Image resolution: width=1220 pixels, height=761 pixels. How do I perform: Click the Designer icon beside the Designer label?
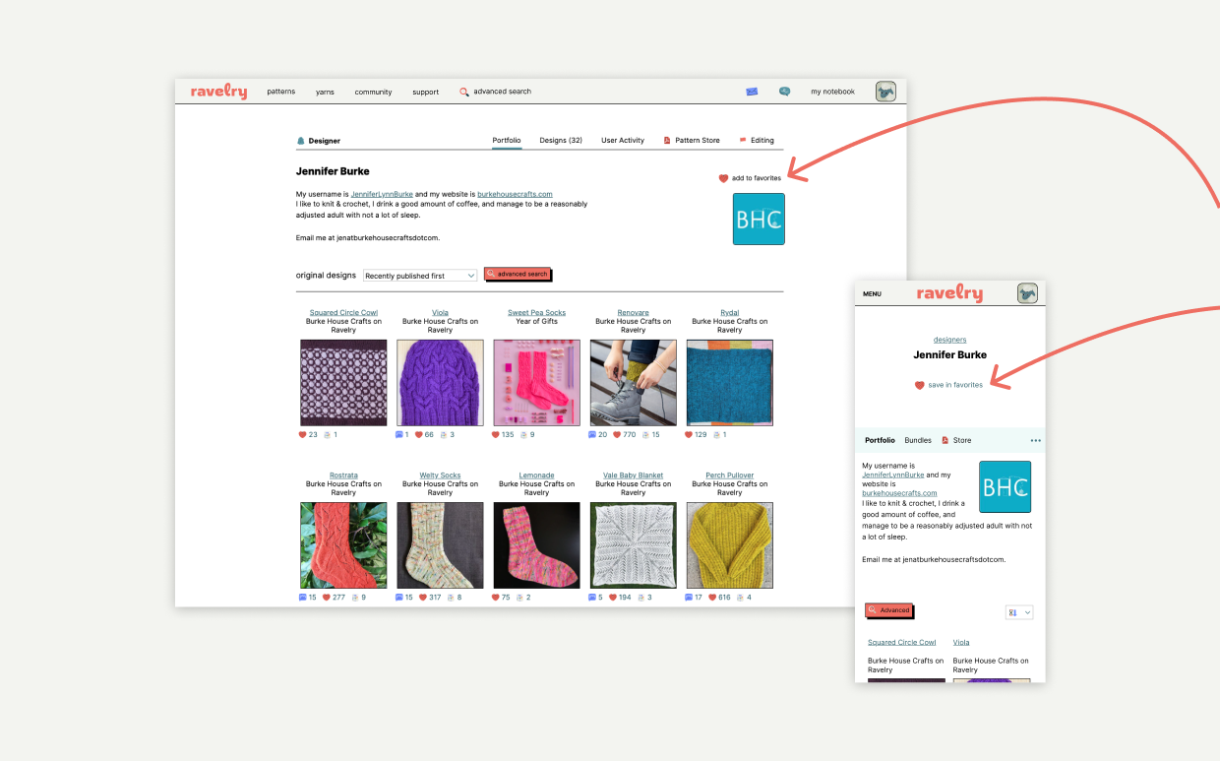301,141
